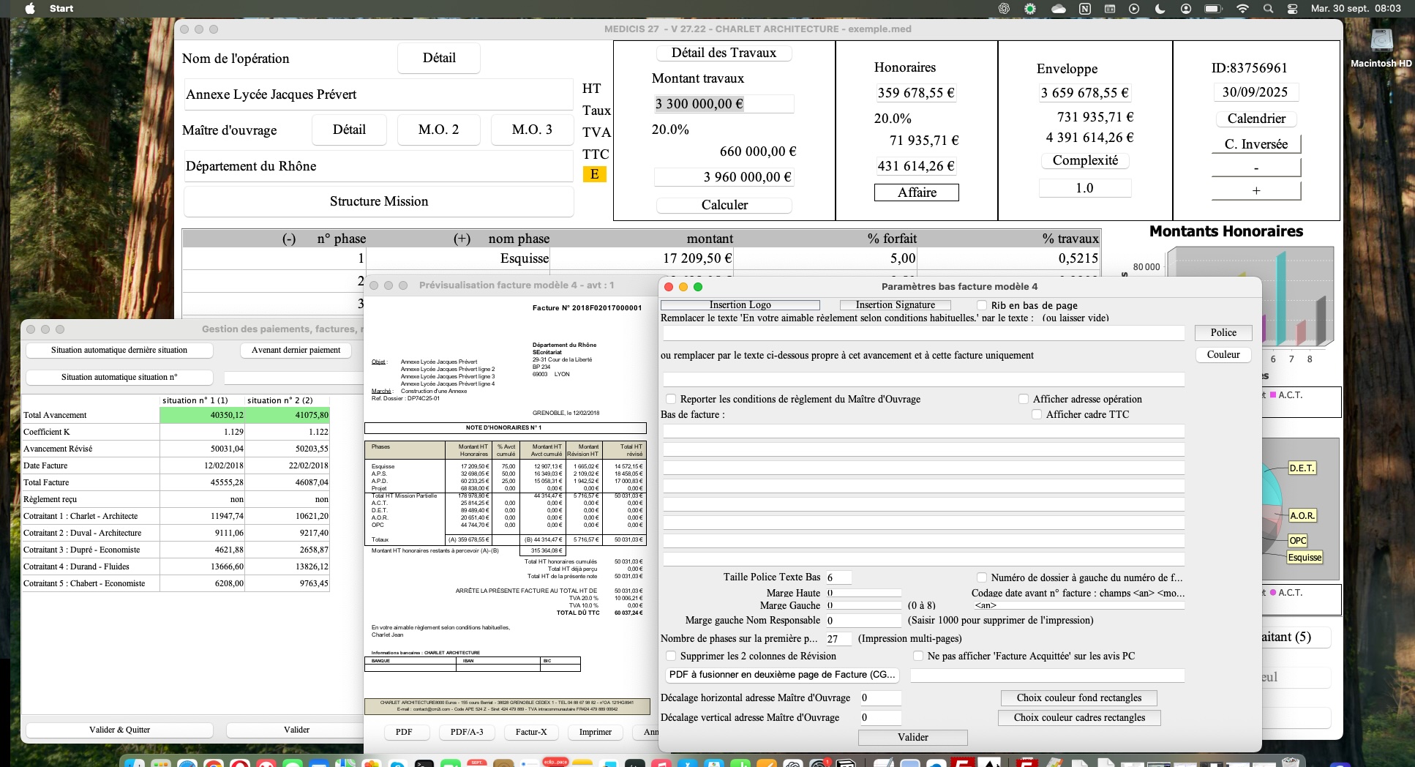Click the green gear menu bar icon

click(1030, 9)
